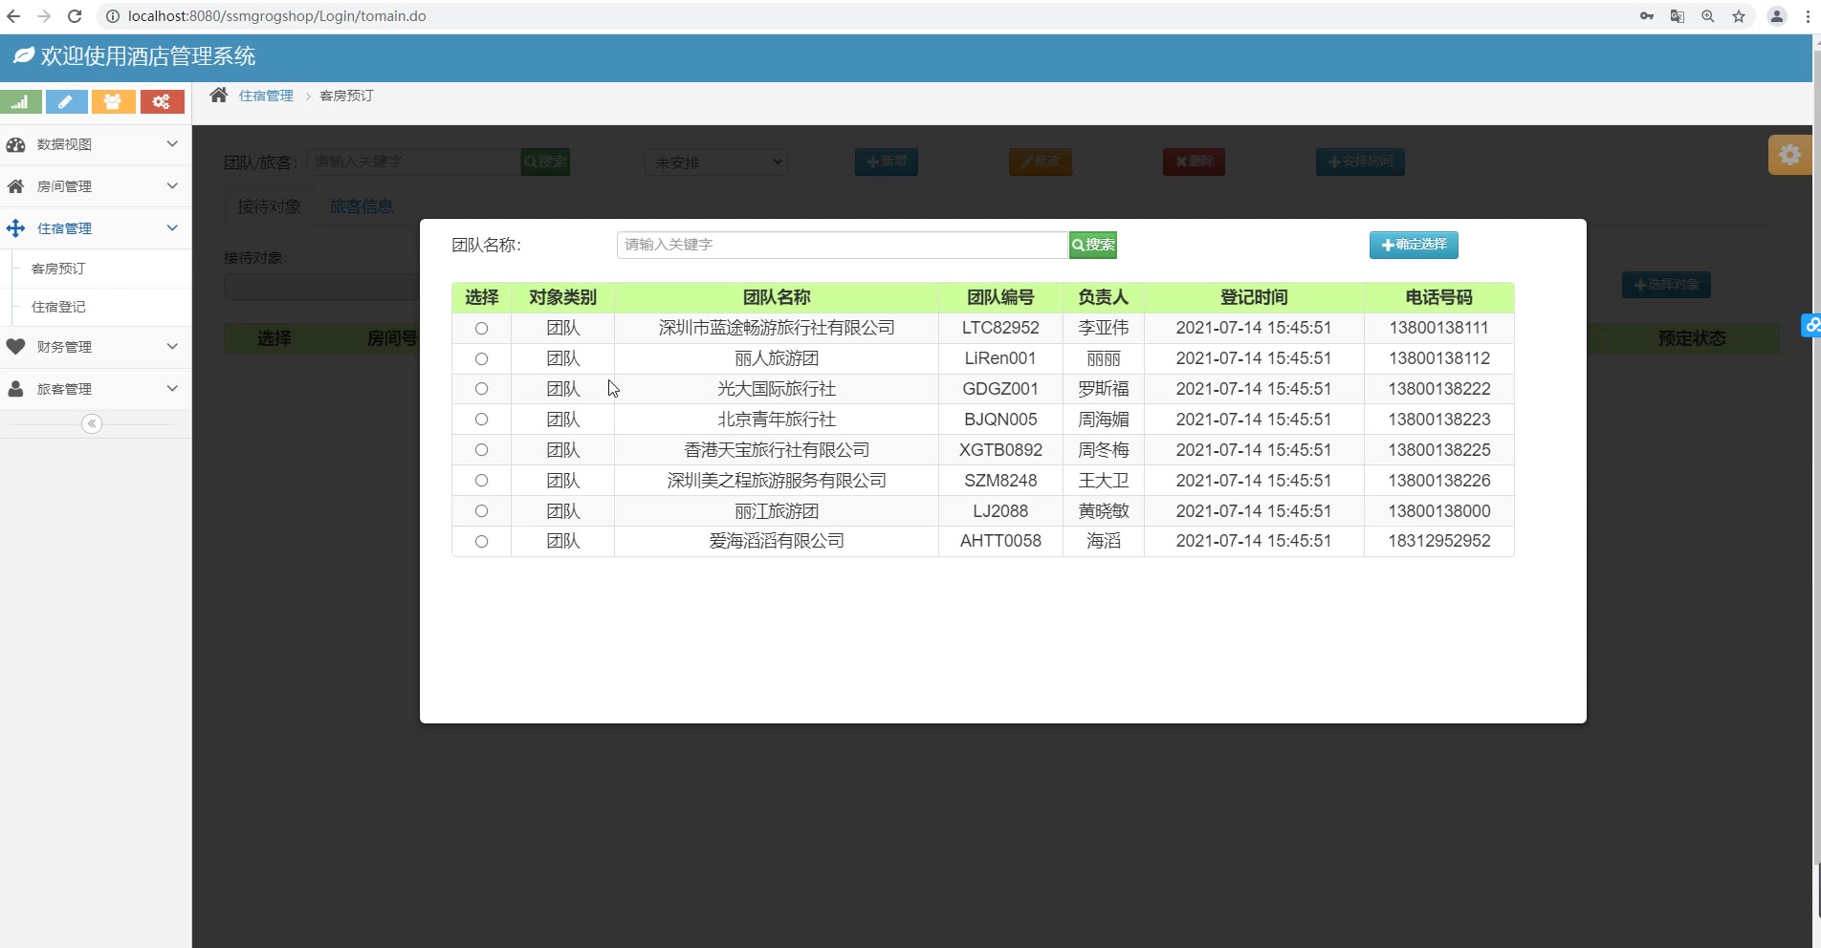1821x948 pixels.
Task: Click the password key icon in address bar
Action: pos(1647,16)
